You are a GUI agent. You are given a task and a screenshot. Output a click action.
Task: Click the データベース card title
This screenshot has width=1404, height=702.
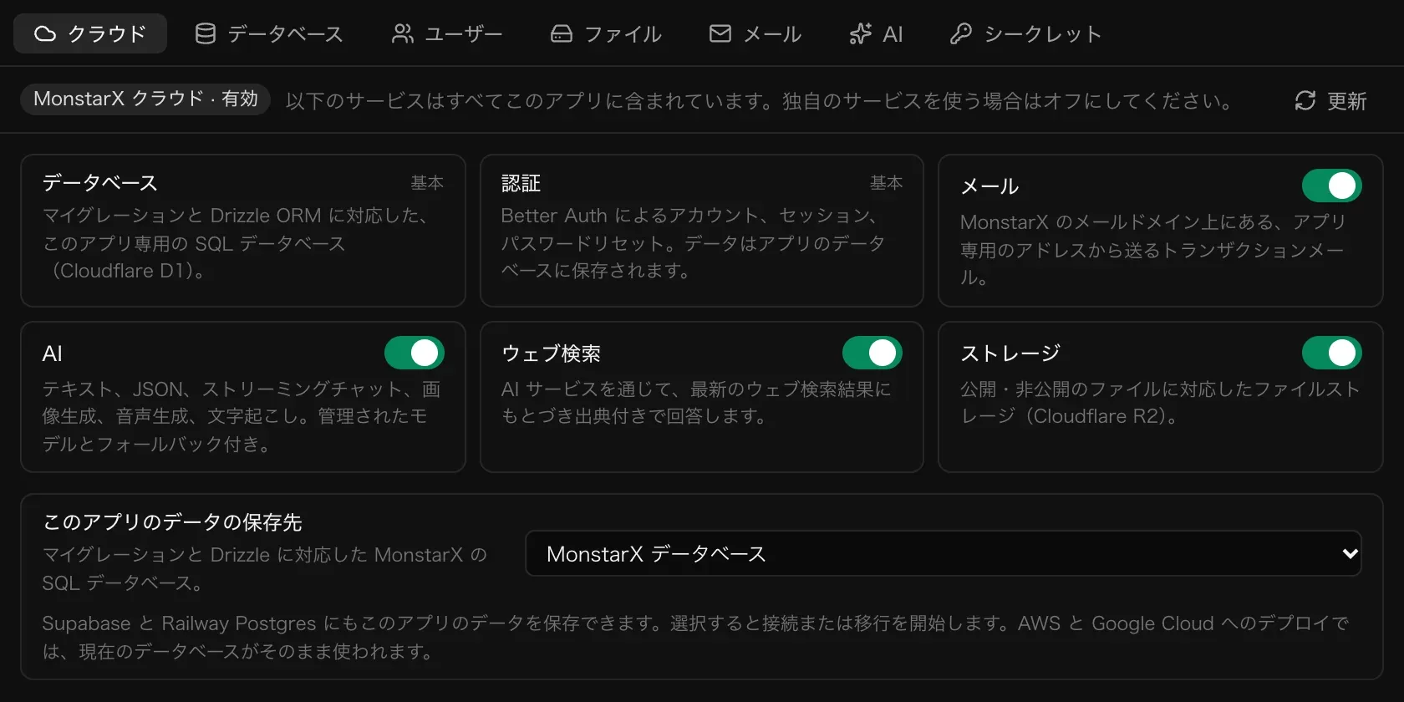click(x=99, y=183)
